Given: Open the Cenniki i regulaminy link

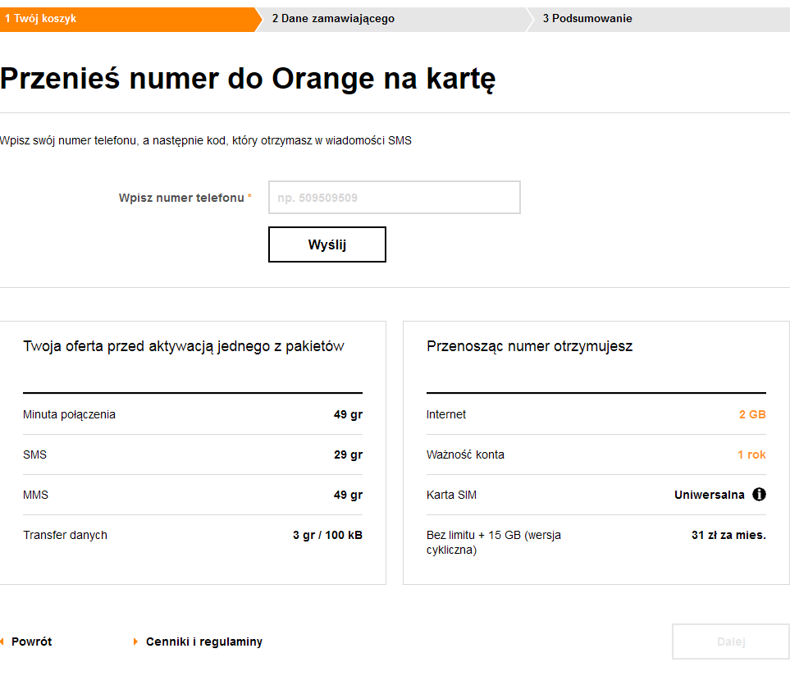Looking at the screenshot, I should [203, 641].
